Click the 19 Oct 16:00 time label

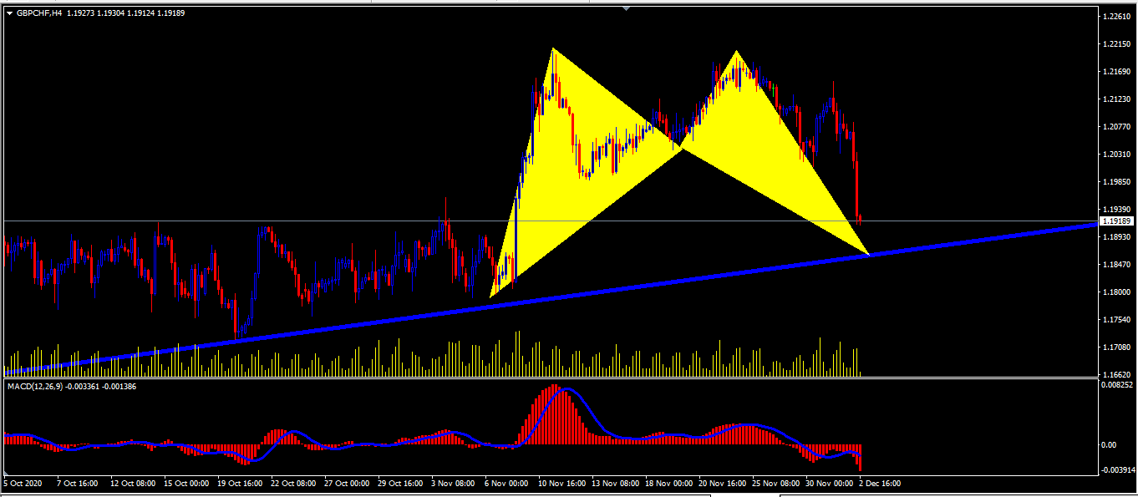(x=238, y=483)
